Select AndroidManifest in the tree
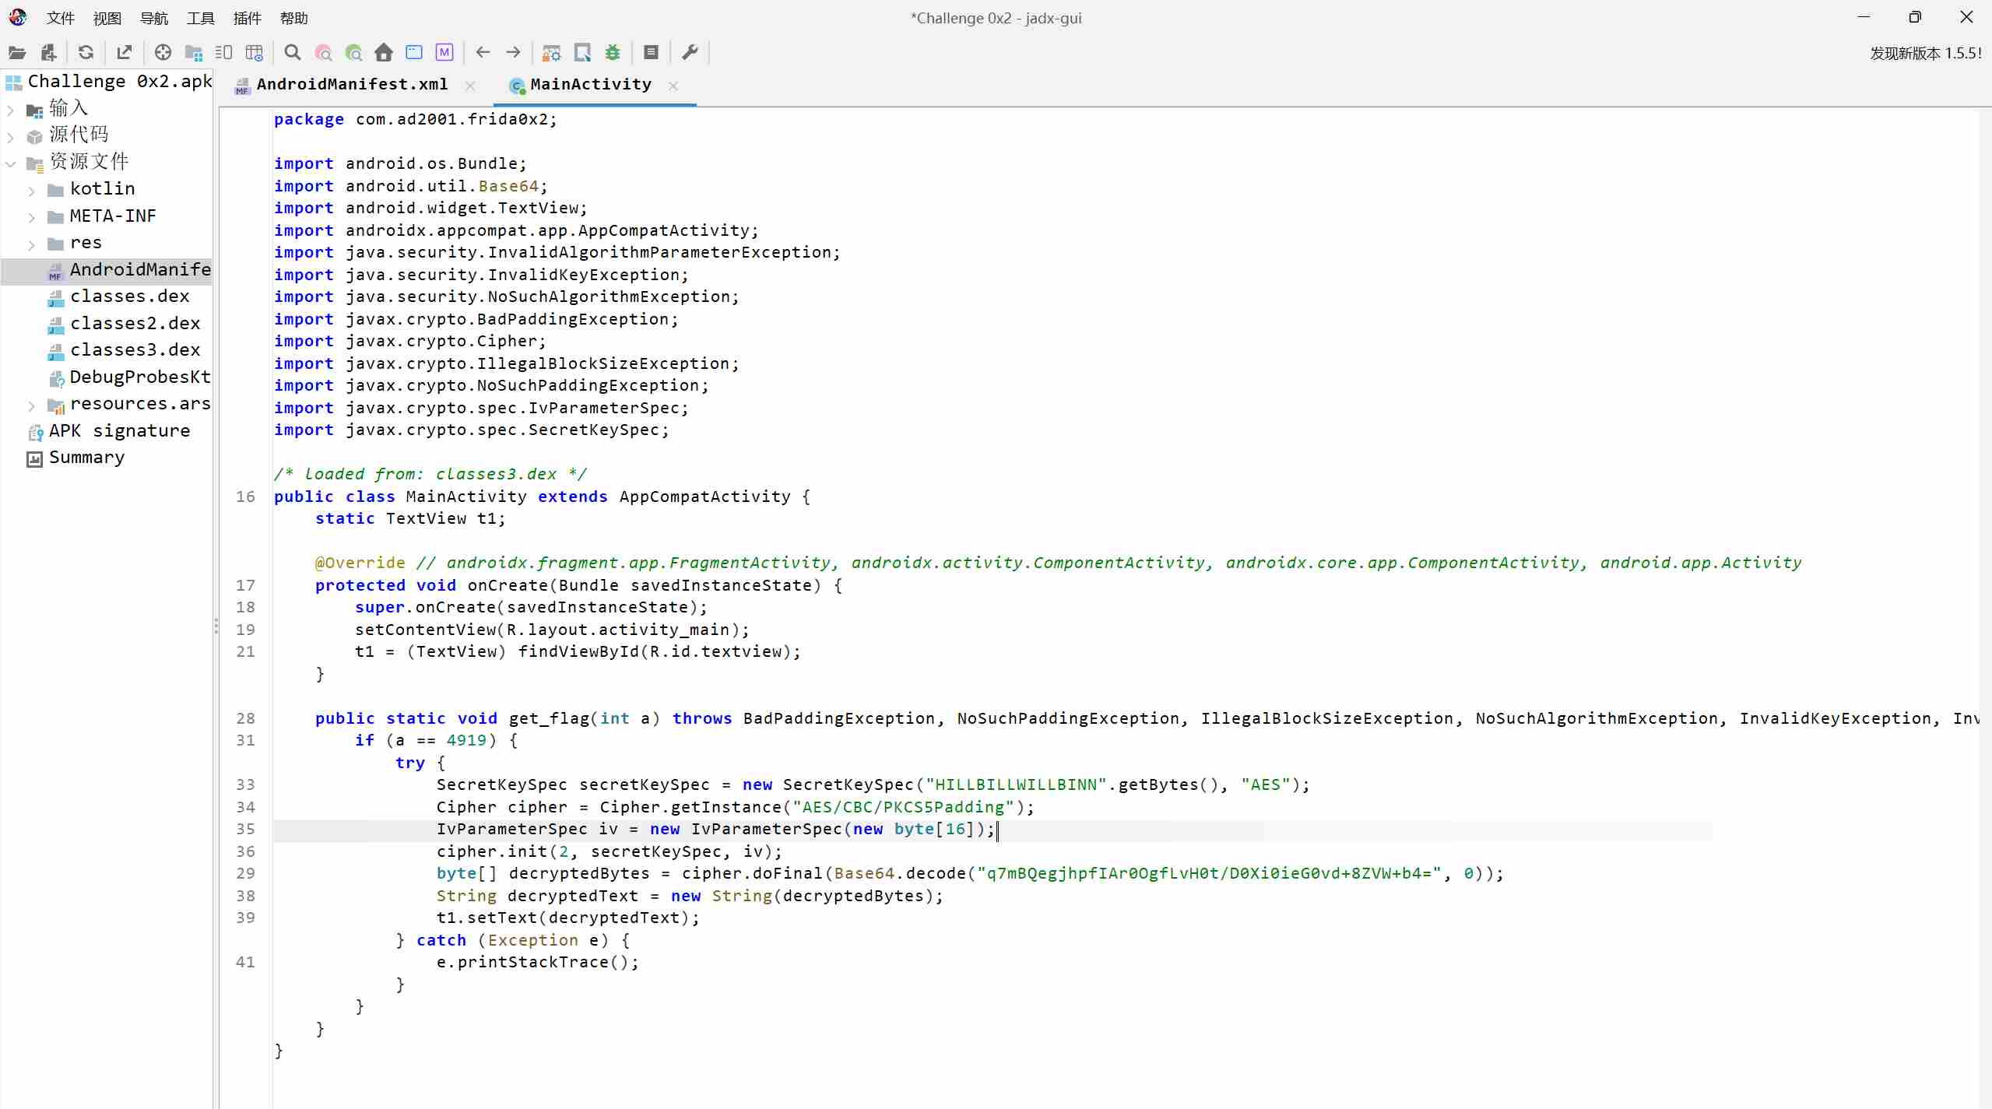This screenshot has width=1992, height=1109. pos(140,270)
